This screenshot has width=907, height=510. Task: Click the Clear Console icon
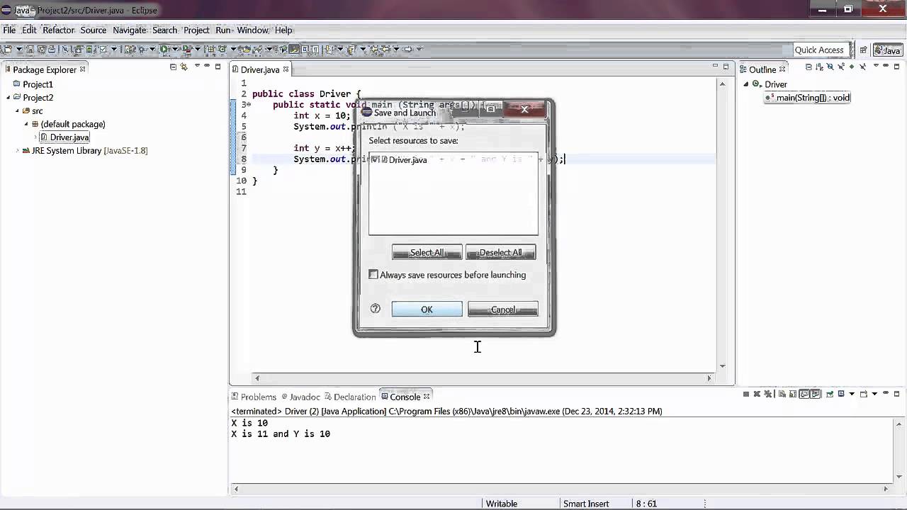[x=782, y=394]
